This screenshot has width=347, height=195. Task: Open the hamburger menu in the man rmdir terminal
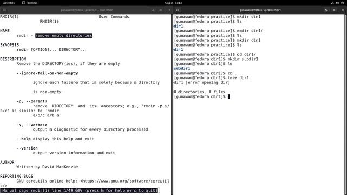tap(160, 10)
